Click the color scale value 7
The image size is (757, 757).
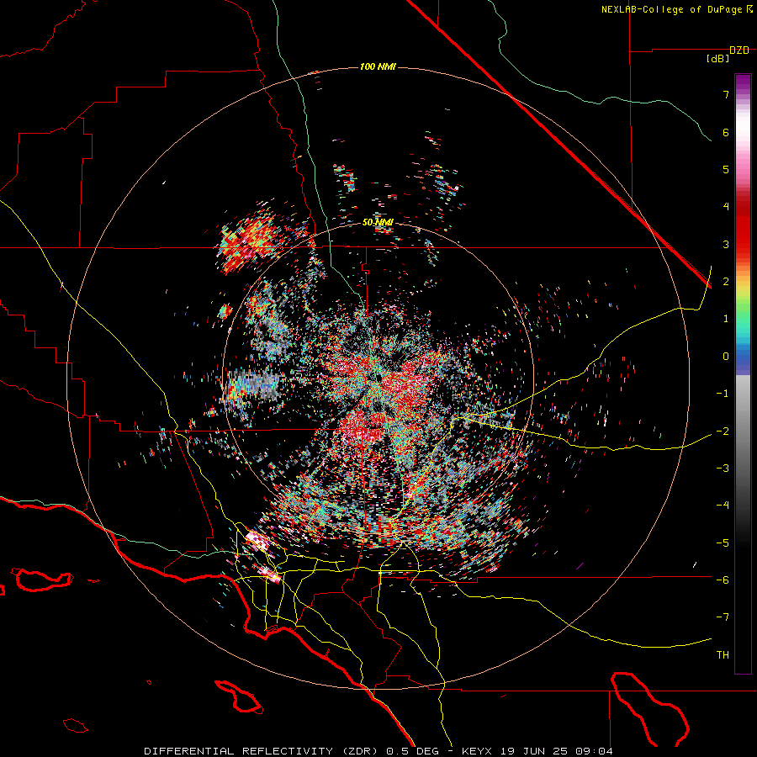coord(726,94)
